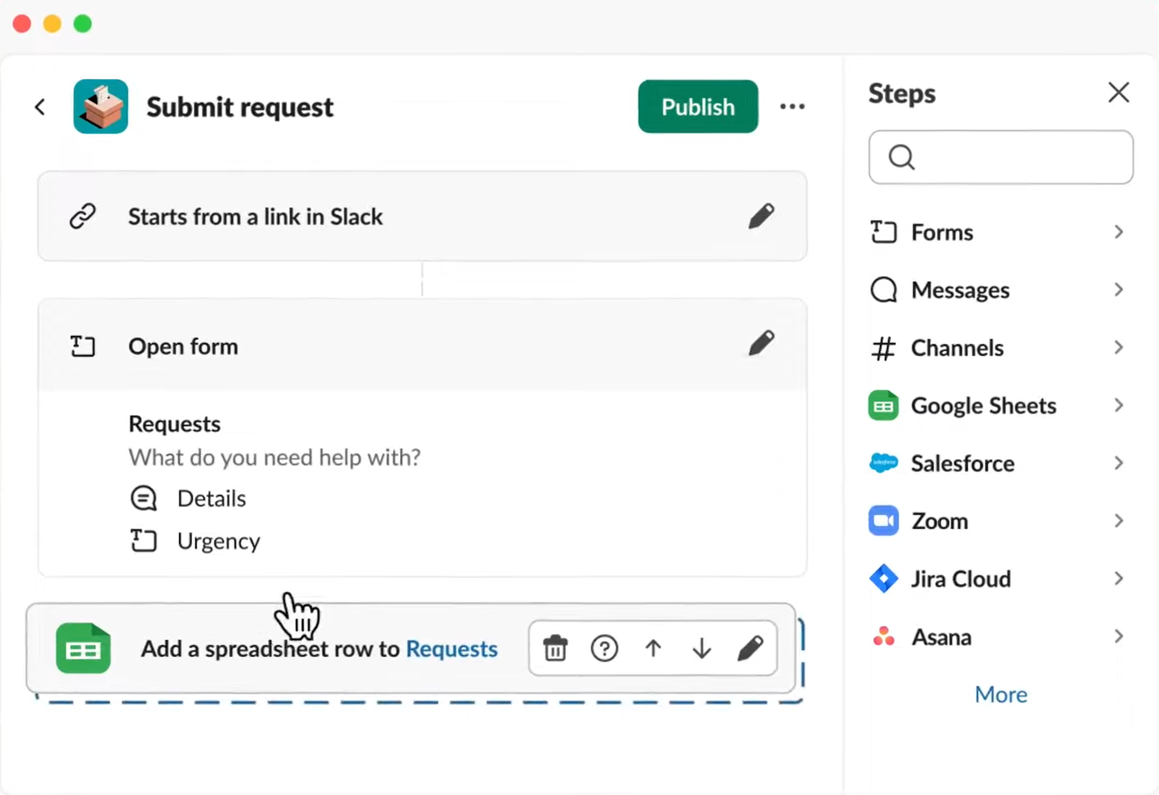The height and width of the screenshot is (795, 1159).
Task: Go back using the left chevron arrow
Action: (40, 107)
